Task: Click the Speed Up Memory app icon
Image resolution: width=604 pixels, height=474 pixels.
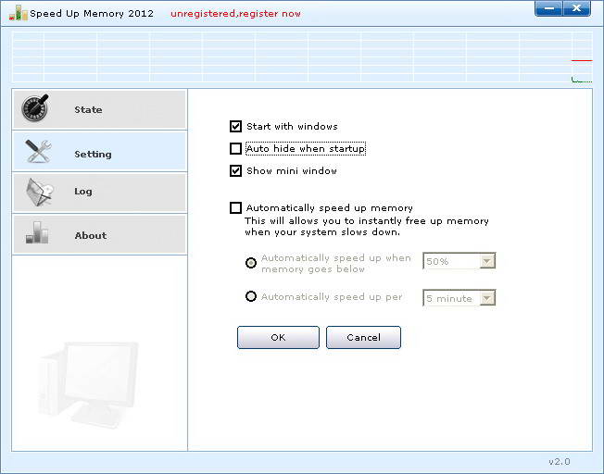Action: point(18,13)
